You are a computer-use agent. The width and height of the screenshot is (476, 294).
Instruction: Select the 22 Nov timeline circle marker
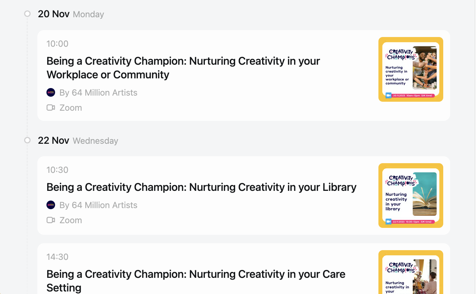point(27,140)
